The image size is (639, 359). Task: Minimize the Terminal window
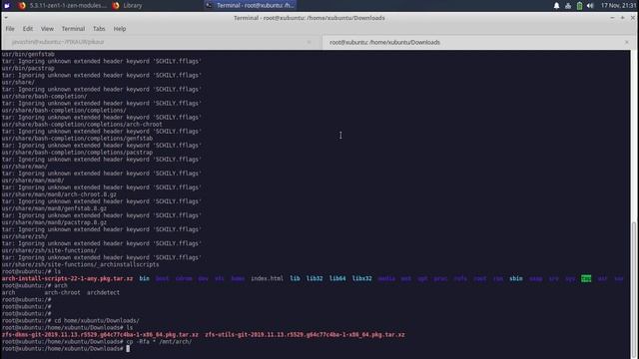[x=612, y=18]
